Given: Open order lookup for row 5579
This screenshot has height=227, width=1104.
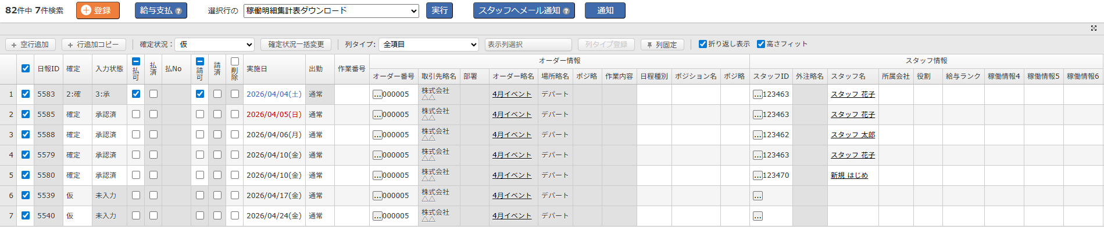Looking at the screenshot, I should 377,155.
